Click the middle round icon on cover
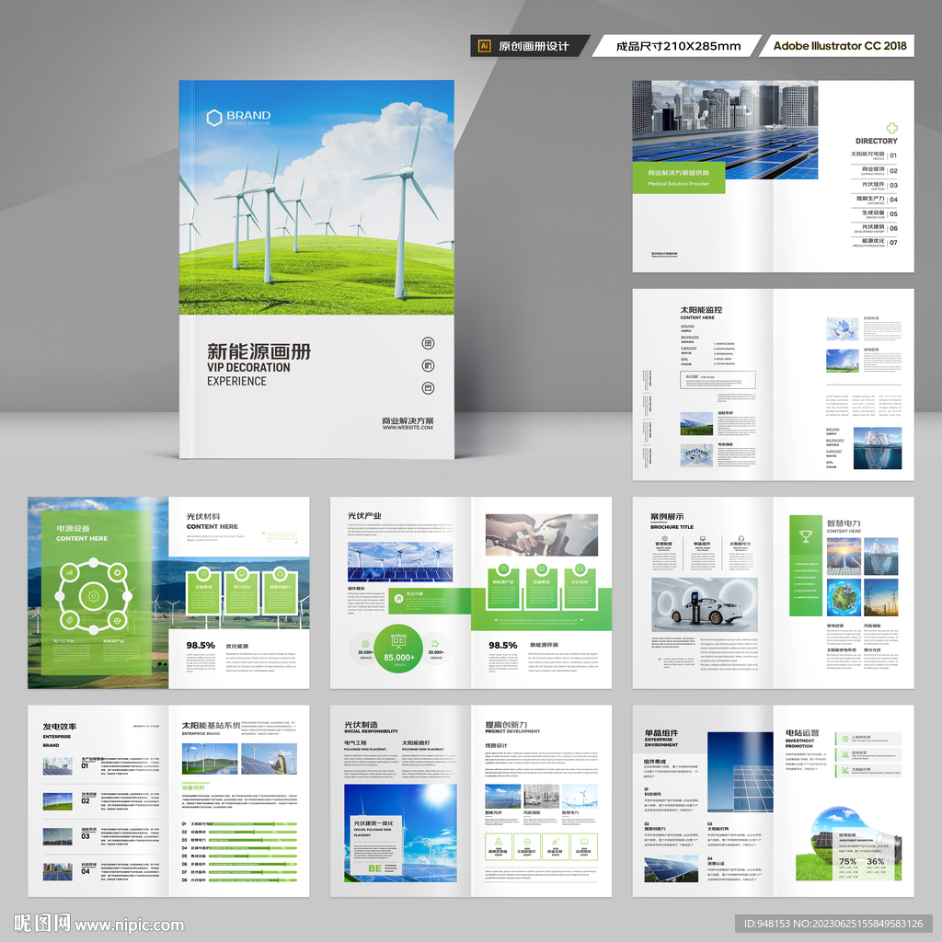942x942 pixels. pyautogui.click(x=429, y=366)
